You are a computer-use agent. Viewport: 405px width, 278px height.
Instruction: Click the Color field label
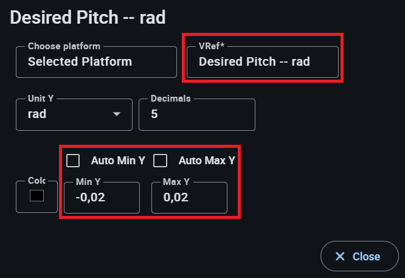click(x=36, y=181)
